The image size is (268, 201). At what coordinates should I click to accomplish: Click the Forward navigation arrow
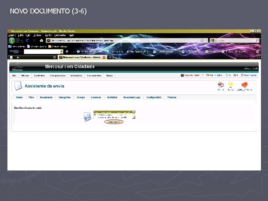[17, 41]
